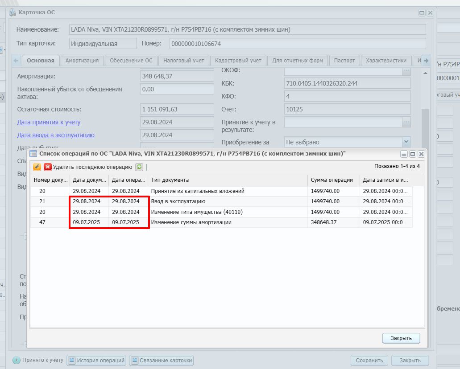Viewport: 460px width, 369px height.
Task: Follow the Дата ввода в эксплуатацию link
Action: click(56, 135)
